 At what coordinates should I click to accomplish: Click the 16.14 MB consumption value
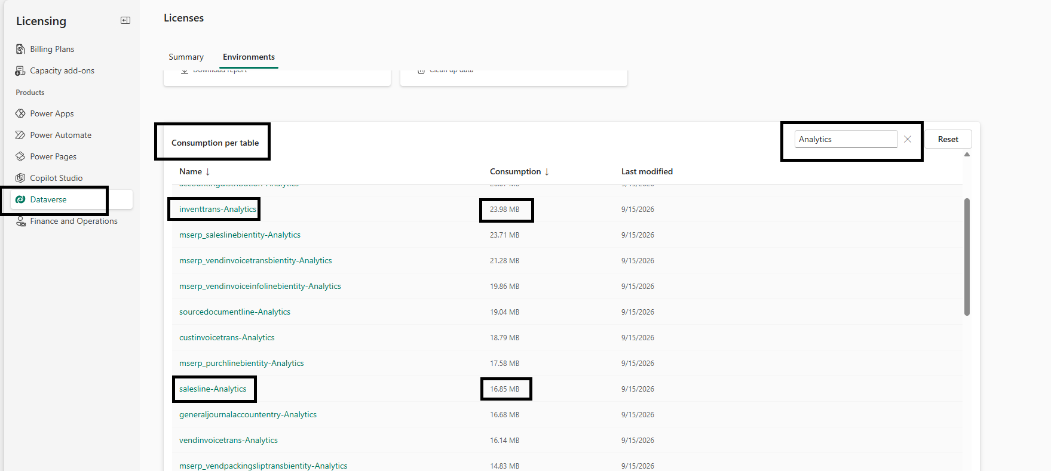pos(504,441)
